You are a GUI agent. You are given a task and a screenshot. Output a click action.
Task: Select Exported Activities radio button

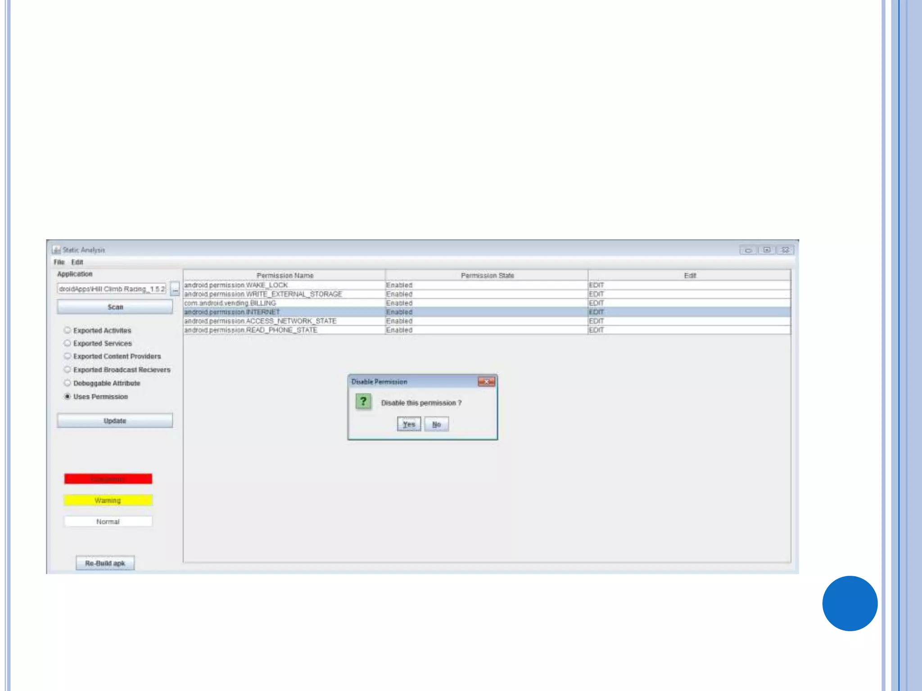[68, 330]
